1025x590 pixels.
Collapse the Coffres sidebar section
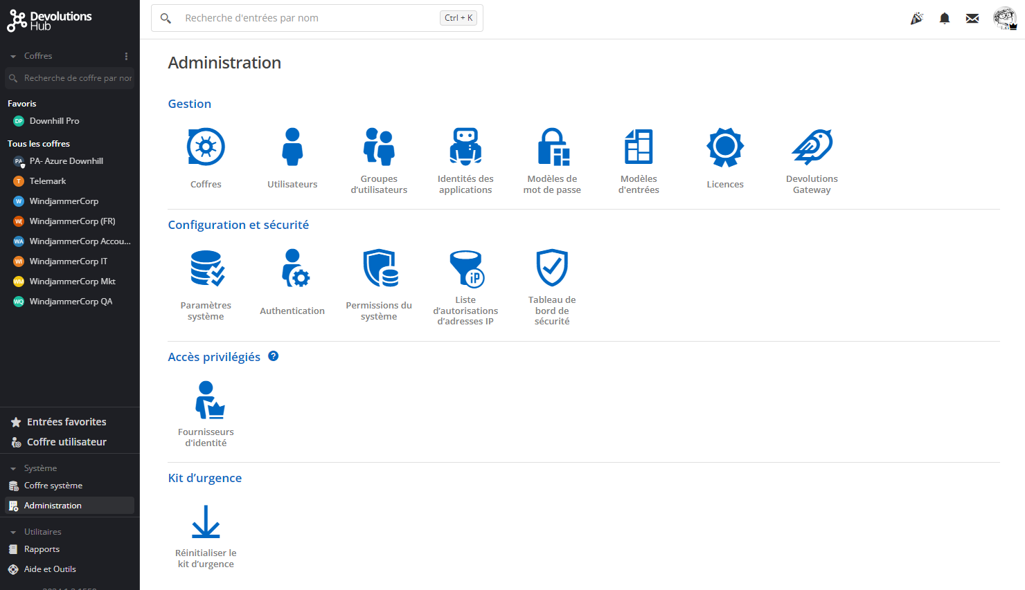(13, 56)
